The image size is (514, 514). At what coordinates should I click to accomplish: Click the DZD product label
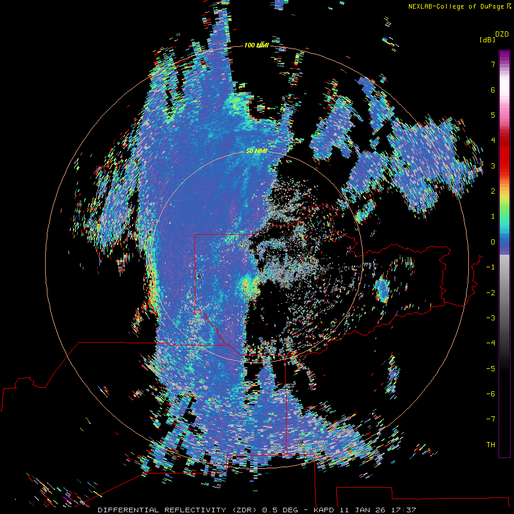click(502, 34)
